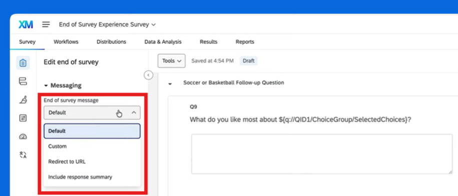458x196 pixels.
Task: Switch to the Survey tab
Action: [x=27, y=41]
